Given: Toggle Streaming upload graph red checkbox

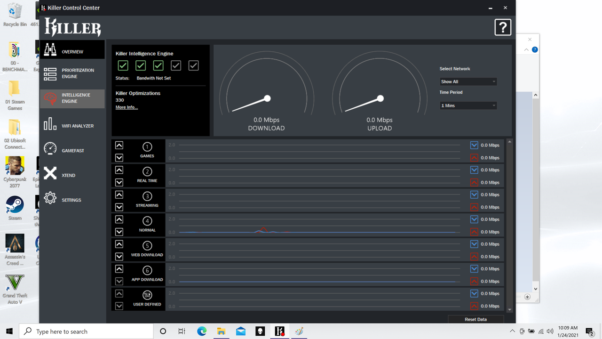Looking at the screenshot, I should (x=474, y=207).
